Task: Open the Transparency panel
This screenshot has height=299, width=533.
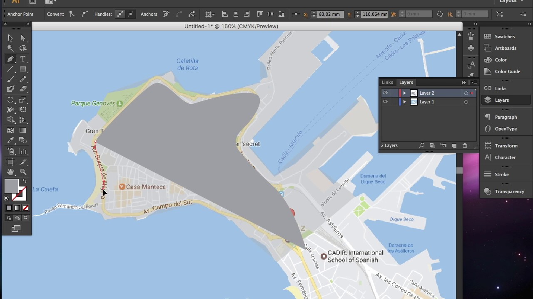Action: (504, 191)
